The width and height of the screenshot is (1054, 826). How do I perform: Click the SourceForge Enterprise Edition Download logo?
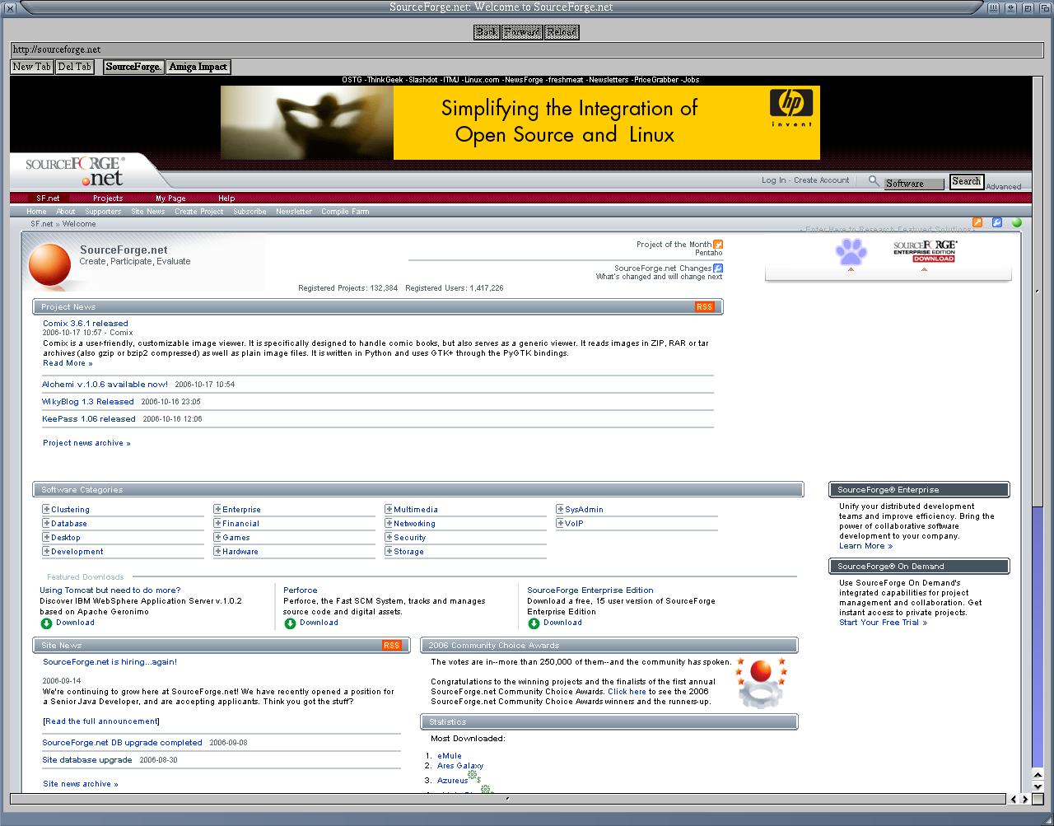click(925, 251)
